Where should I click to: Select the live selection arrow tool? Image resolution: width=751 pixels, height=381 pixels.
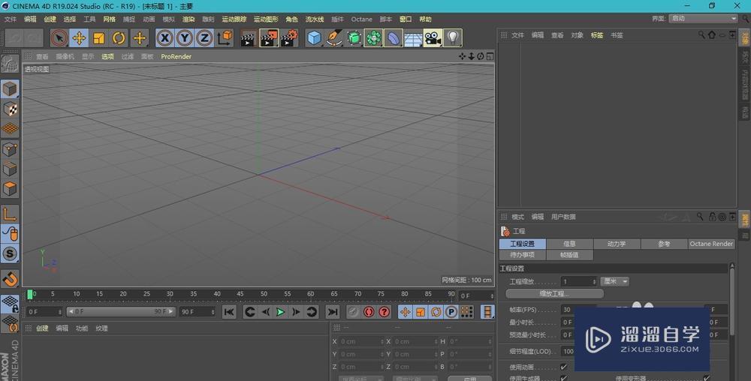59,37
